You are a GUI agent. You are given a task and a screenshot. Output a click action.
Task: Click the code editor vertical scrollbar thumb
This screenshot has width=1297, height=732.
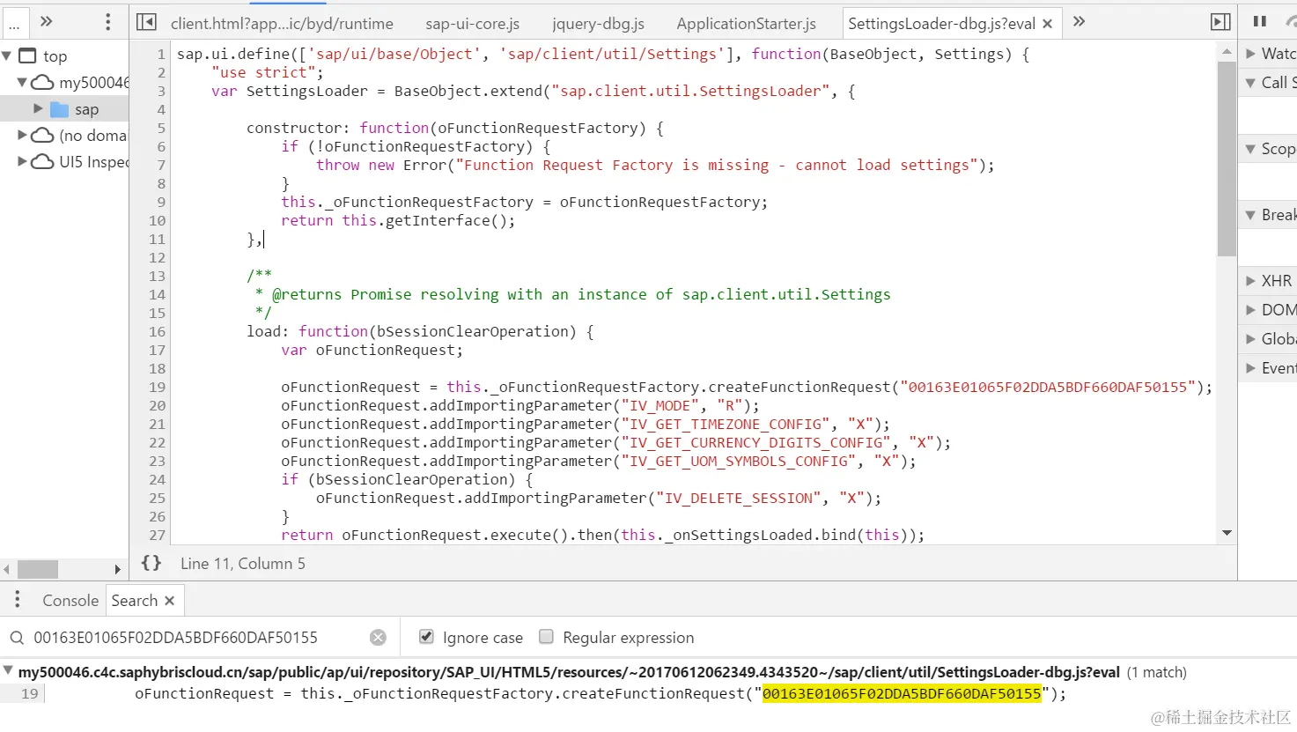pos(1227,159)
